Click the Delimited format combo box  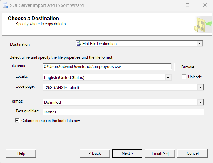point(123,102)
